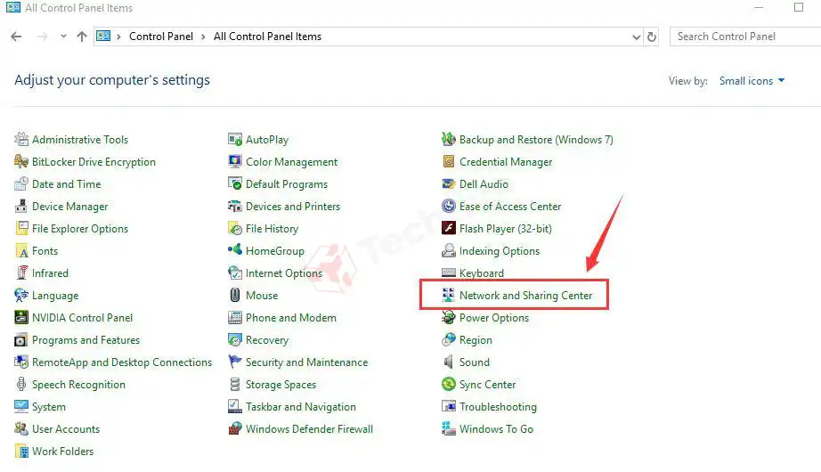This screenshot has width=821, height=472.
Task: Open the Language icon
Action: [x=21, y=296]
